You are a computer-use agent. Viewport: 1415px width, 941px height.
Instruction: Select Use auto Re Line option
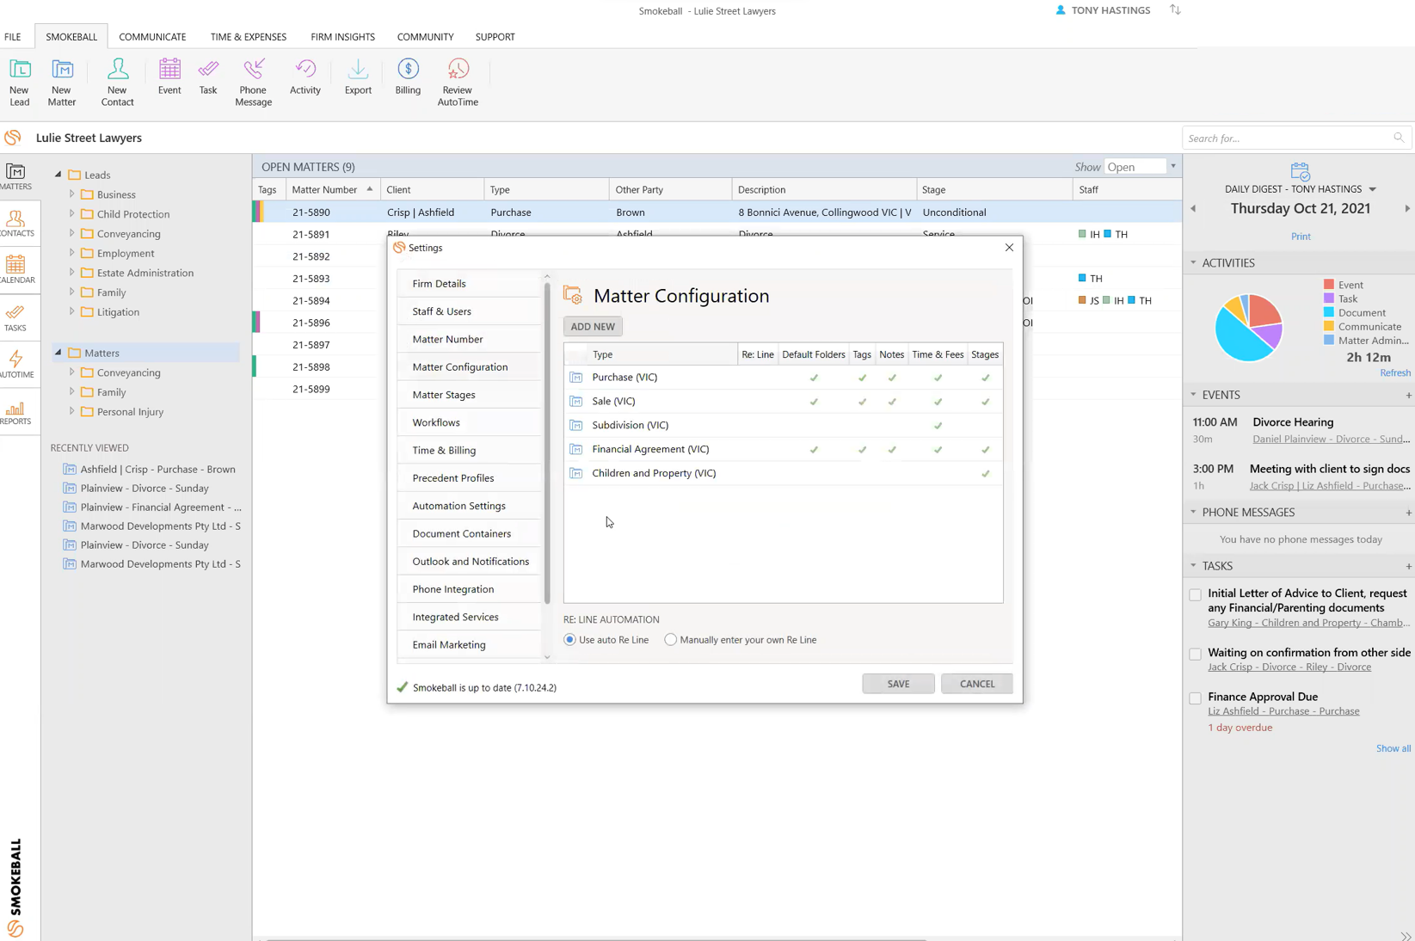coord(569,640)
